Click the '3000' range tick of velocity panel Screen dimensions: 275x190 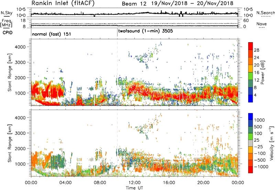click(x=20, y=133)
